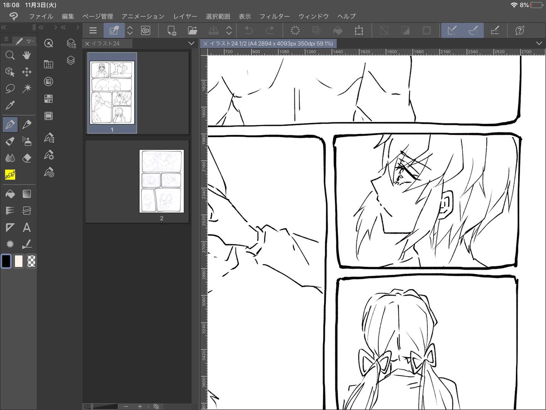Open the ヘルプ menu
This screenshot has width=546, height=410.
click(x=347, y=16)
